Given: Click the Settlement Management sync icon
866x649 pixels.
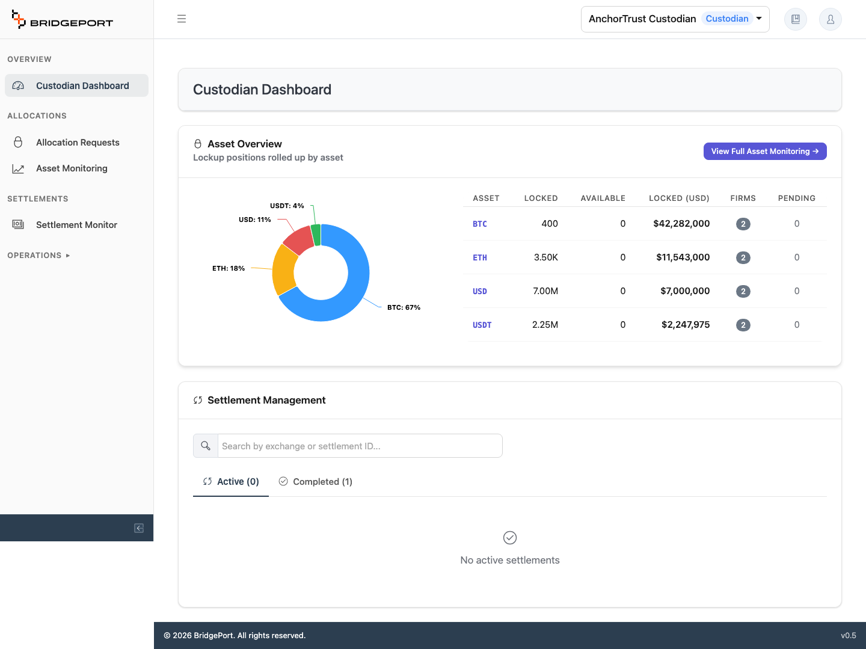Looking at the screenshot, I should click(198, 400).
